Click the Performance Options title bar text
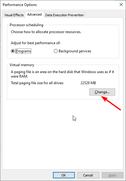 pos(20,5)
